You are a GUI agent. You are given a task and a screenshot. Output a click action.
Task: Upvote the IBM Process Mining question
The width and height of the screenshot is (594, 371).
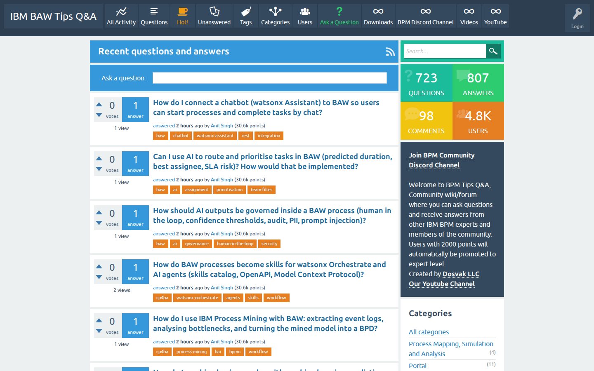(99, 321)
